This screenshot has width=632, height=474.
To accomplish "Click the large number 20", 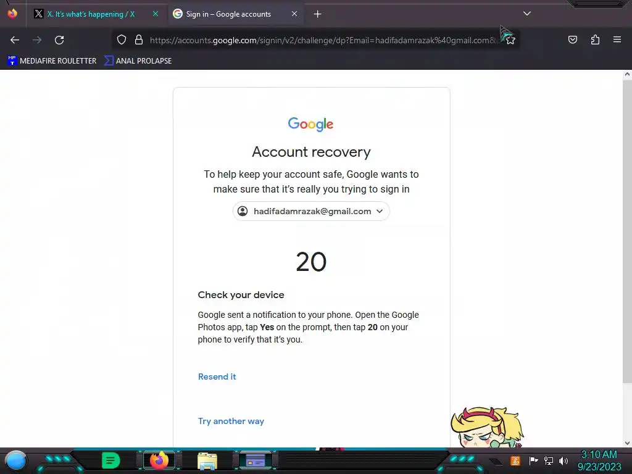I will pyautogui.click(x=311, y=262).
